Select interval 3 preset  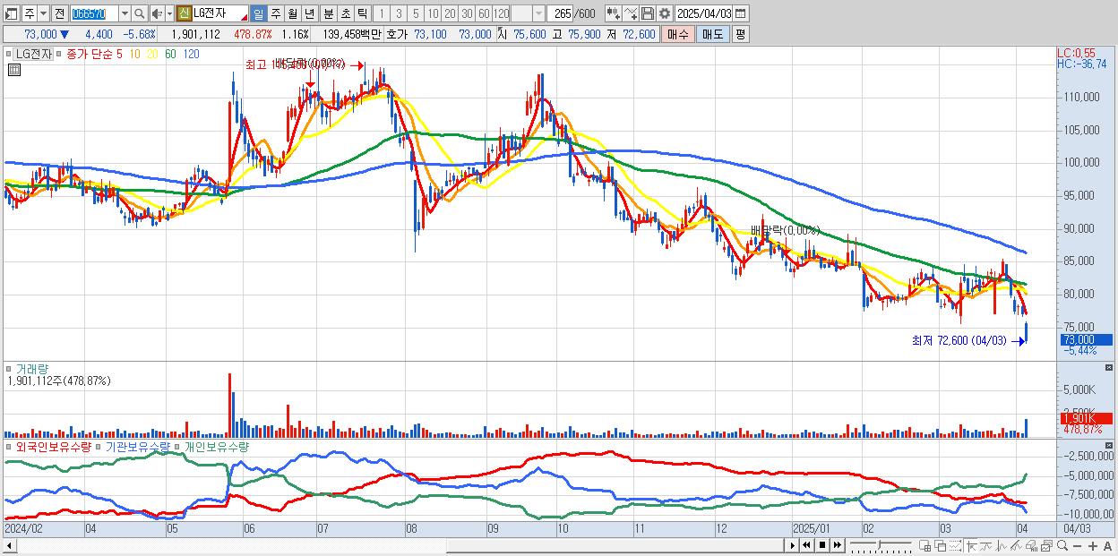399,13
